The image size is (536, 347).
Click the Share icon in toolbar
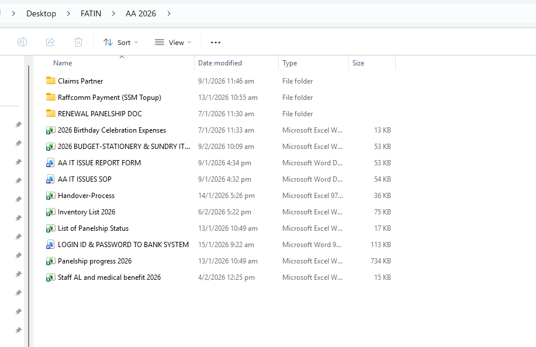pos(50,42)
